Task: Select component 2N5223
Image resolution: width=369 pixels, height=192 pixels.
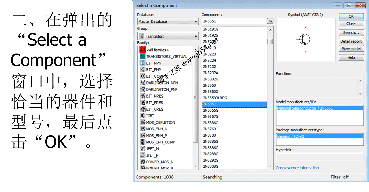Action: point(209,54)
